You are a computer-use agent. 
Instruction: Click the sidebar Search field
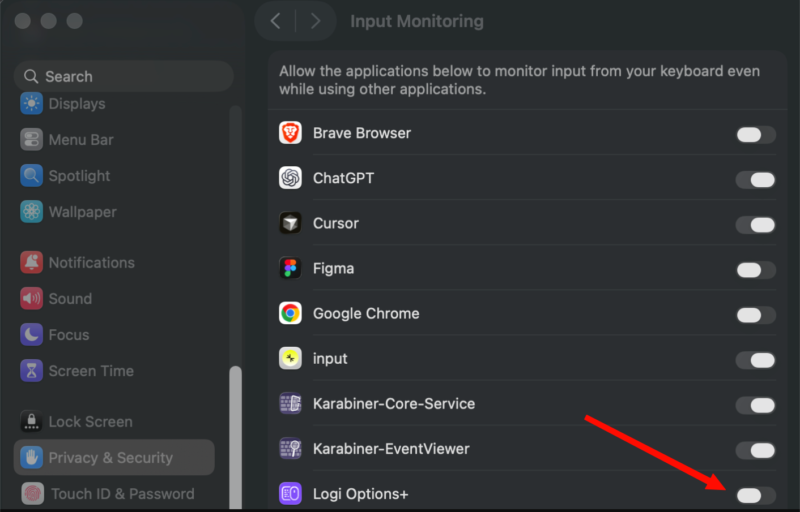click(x=124, y=76)
